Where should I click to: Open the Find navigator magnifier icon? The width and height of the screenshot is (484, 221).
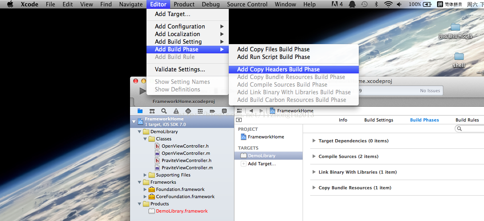click(164, 111)
